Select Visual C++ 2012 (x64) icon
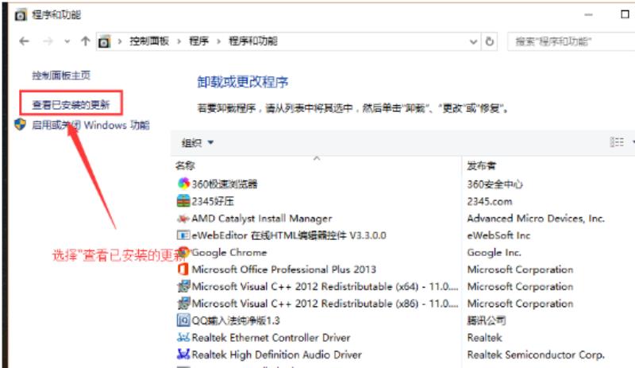The height and width of the screenshot is (368, 635). pos(183,286)
